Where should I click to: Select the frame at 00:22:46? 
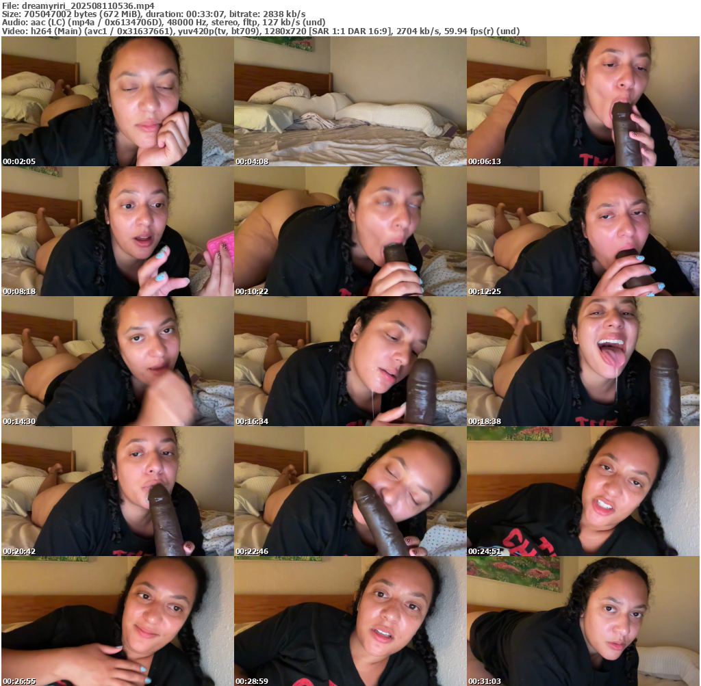350,491
